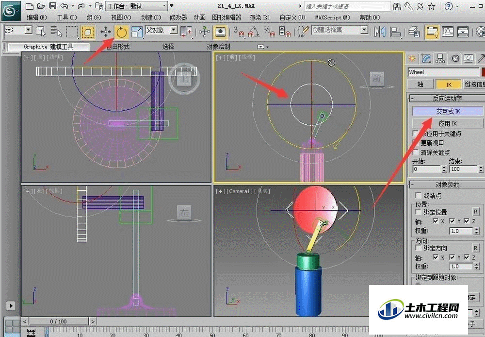The width and height of the screenshot is (485, 337).
Task: Open the selection filter dropdown arrow
Action: [x=28, y=30]
